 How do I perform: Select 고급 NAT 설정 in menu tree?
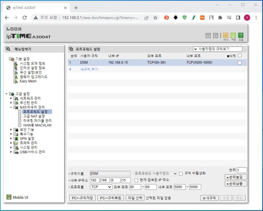tap(34, 116)
